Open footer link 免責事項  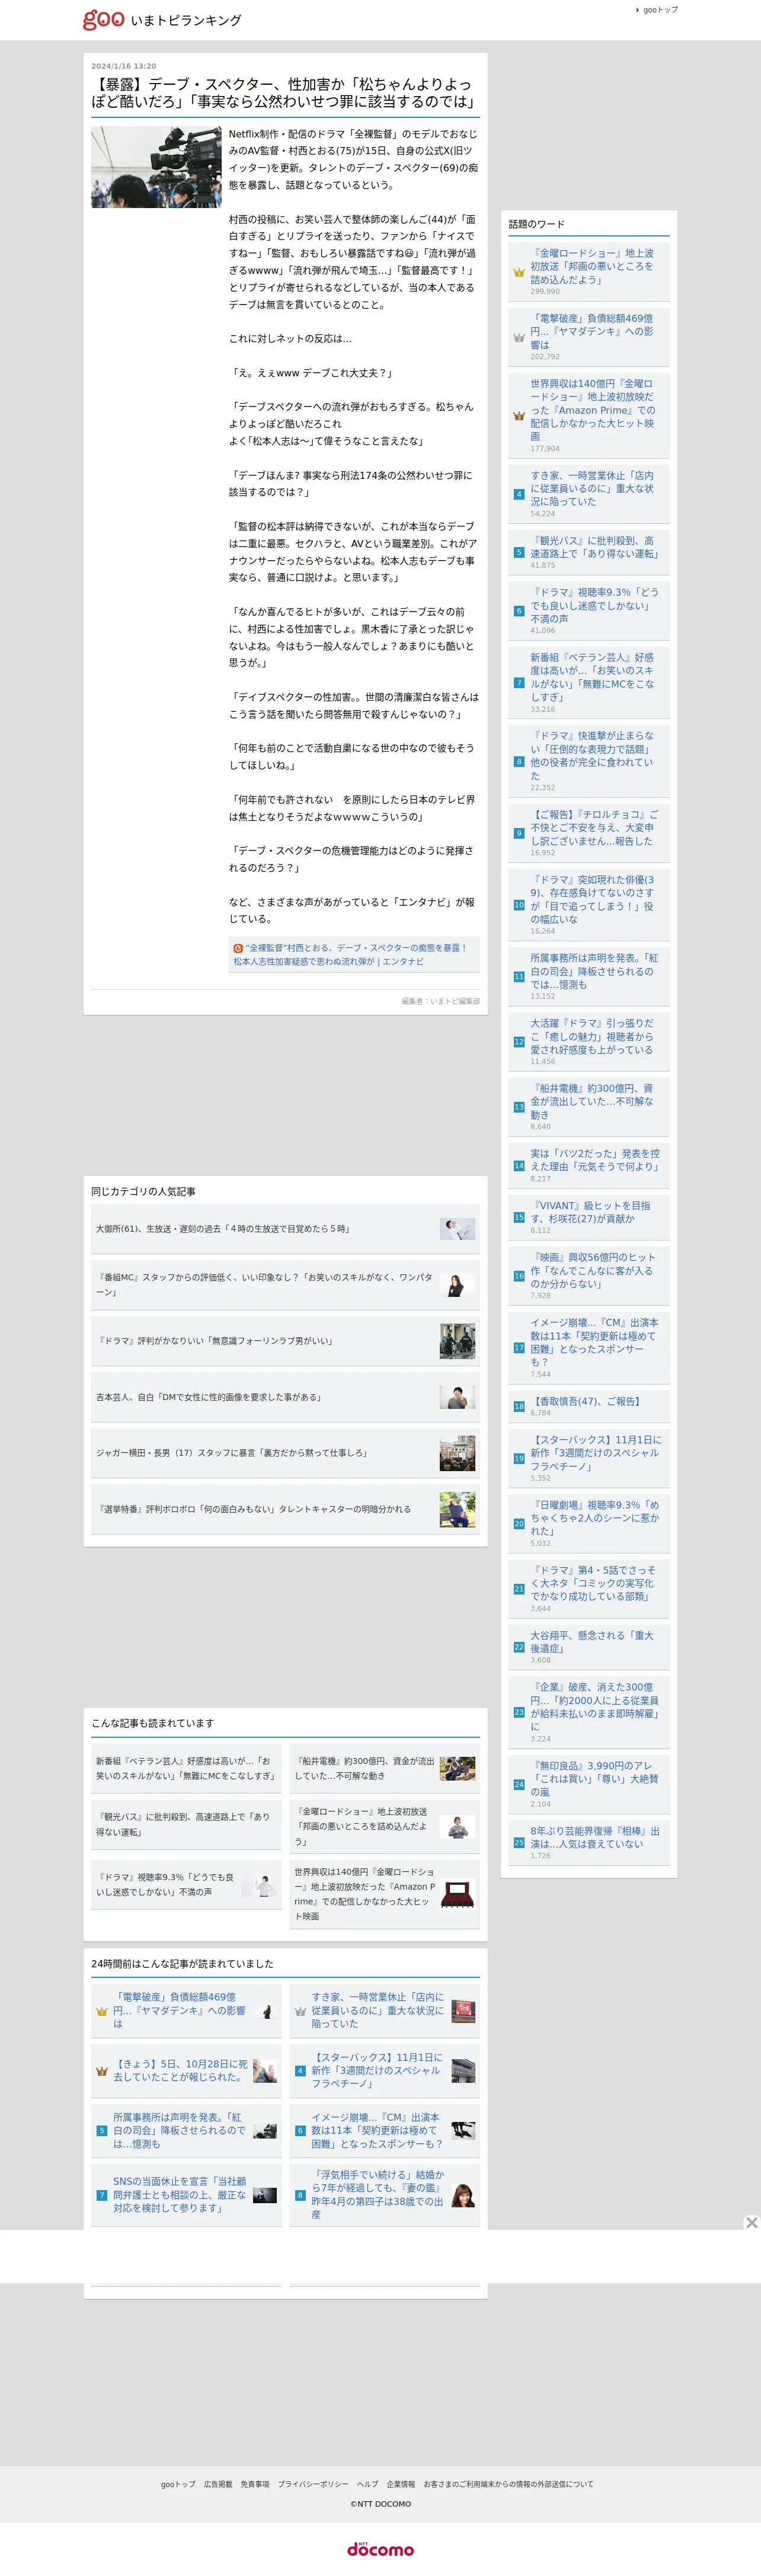[x=254, y=2484]
